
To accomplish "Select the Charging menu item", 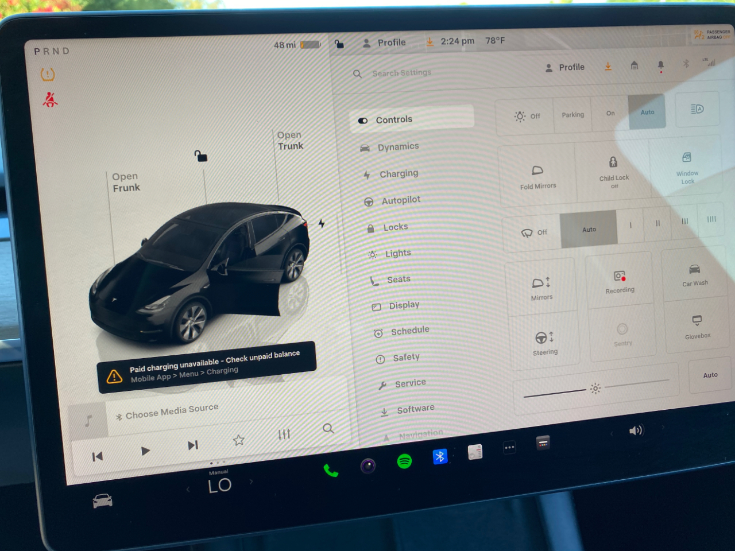I will tap(399, 173).
